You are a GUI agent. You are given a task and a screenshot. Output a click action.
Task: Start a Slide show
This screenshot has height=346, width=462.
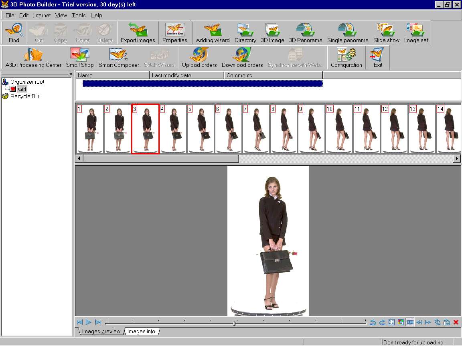[386, 33]
